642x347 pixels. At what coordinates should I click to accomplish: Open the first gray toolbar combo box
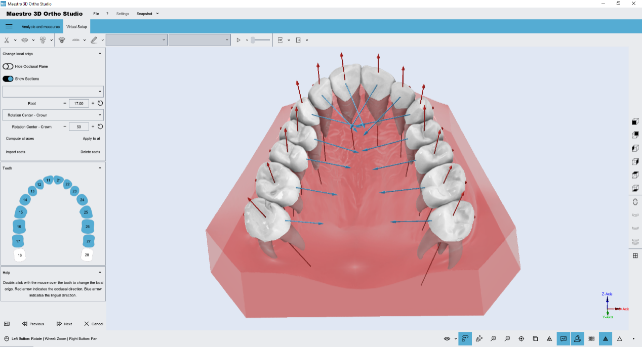(136, 40)
